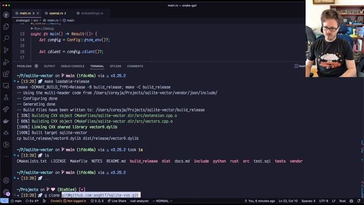The width and height of the screenshot is (364, 205).
Task: Click rust-analyzer status item
Action: click(x=139, y=201)
